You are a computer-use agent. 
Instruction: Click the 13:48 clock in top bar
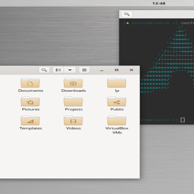click(x=159, y=3)
